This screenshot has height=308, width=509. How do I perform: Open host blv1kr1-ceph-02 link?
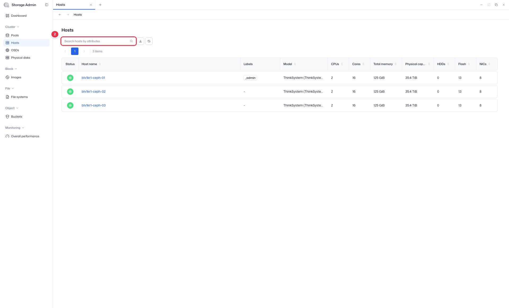[94, 92]
